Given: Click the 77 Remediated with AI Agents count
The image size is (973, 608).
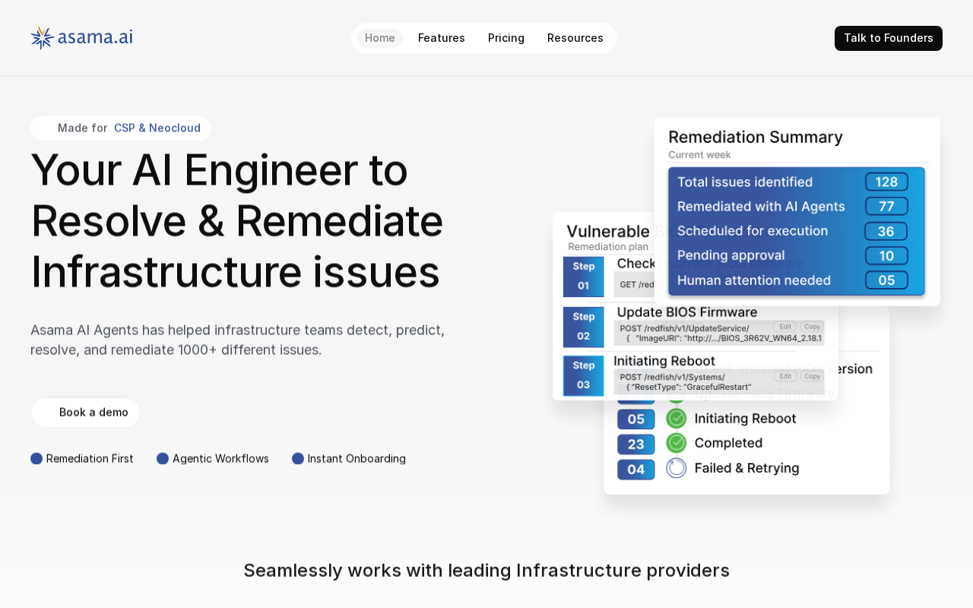Looking at the screenshot, I should (886, 206).
